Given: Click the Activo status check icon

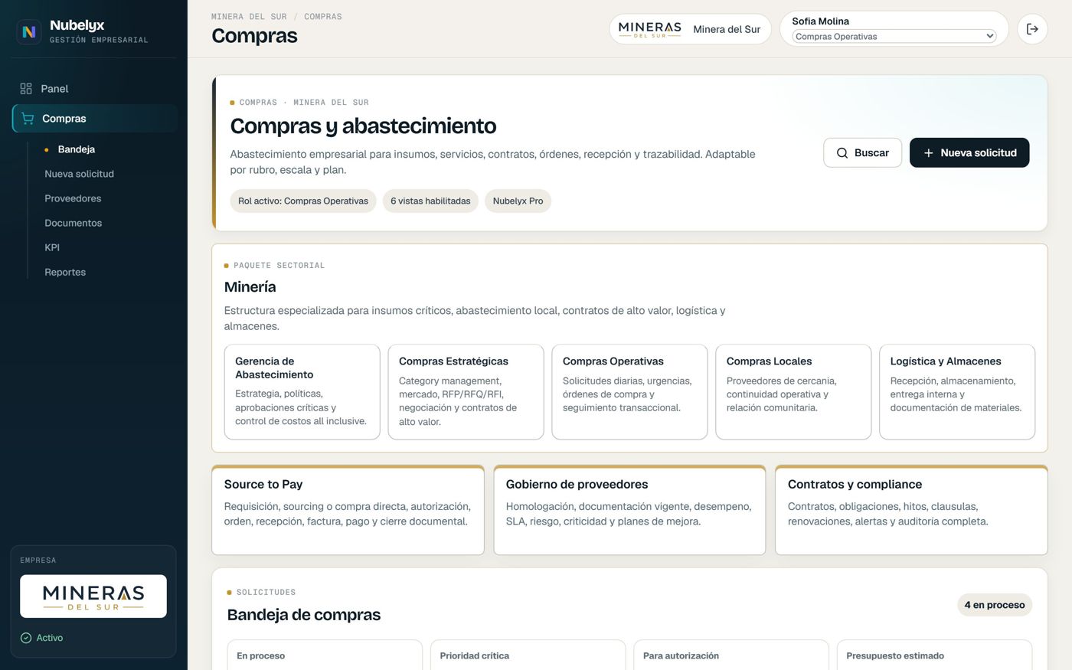Looking at the screenshot, I should (x=26, y=638).
